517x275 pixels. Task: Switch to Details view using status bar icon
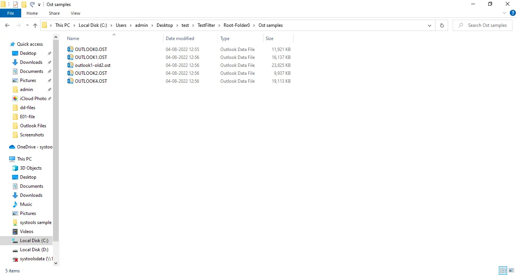[503, 270]
